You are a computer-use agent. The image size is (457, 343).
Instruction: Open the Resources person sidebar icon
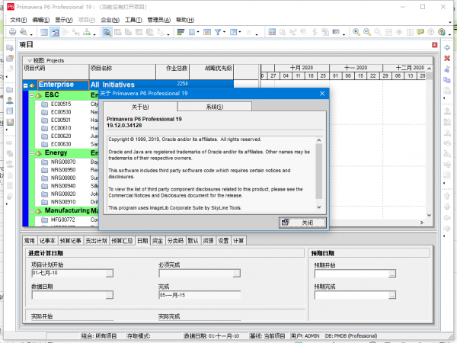coord(10,101)
